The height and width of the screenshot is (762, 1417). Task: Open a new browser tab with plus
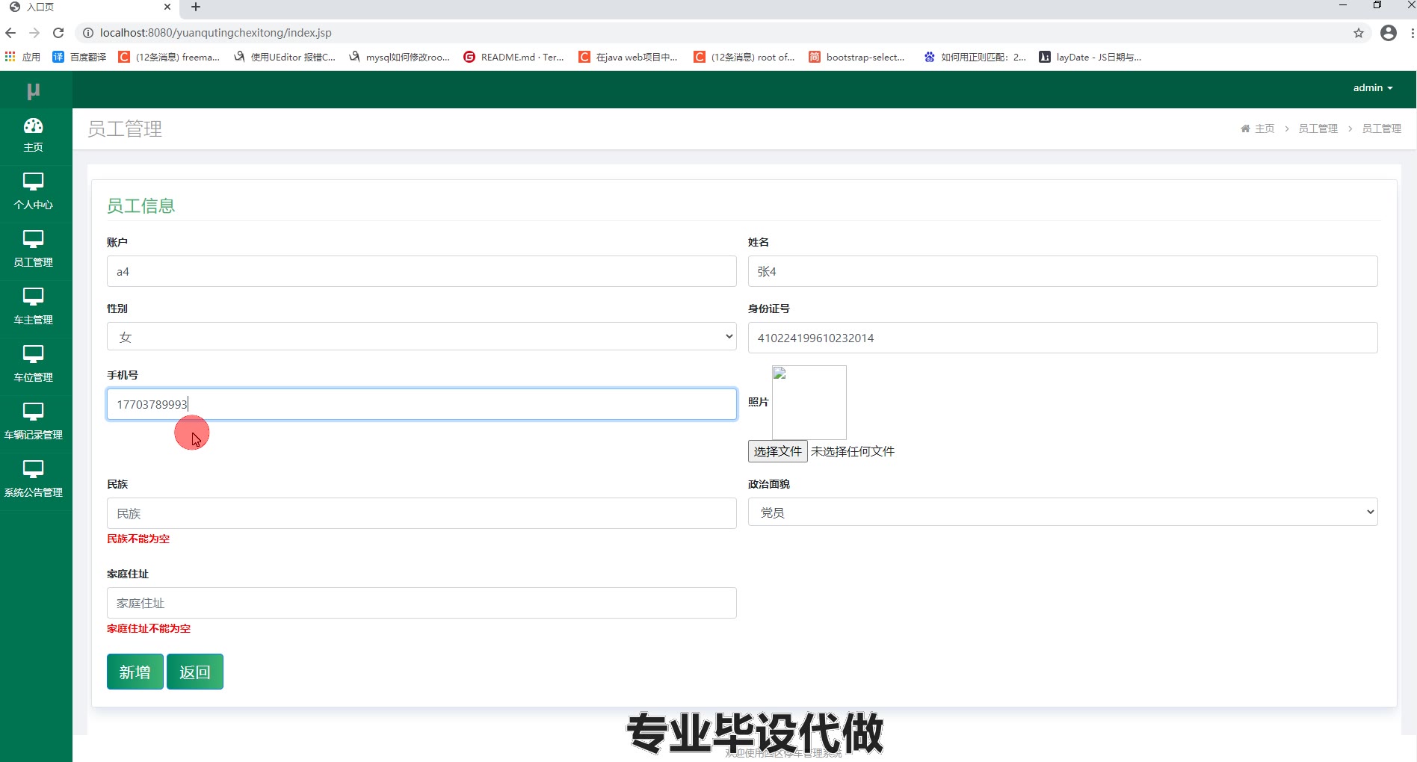point(196,7)
